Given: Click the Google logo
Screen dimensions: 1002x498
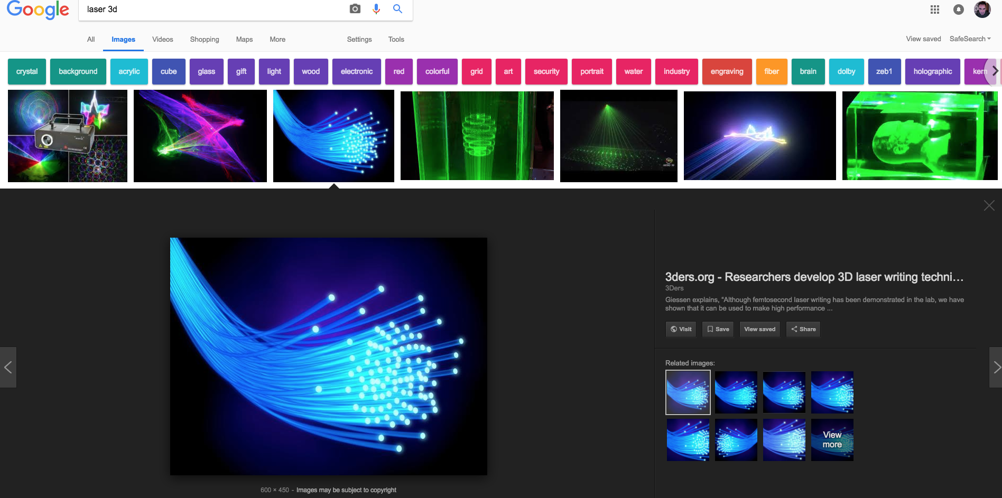Looking at the screenshot, I should pos(38,10).
